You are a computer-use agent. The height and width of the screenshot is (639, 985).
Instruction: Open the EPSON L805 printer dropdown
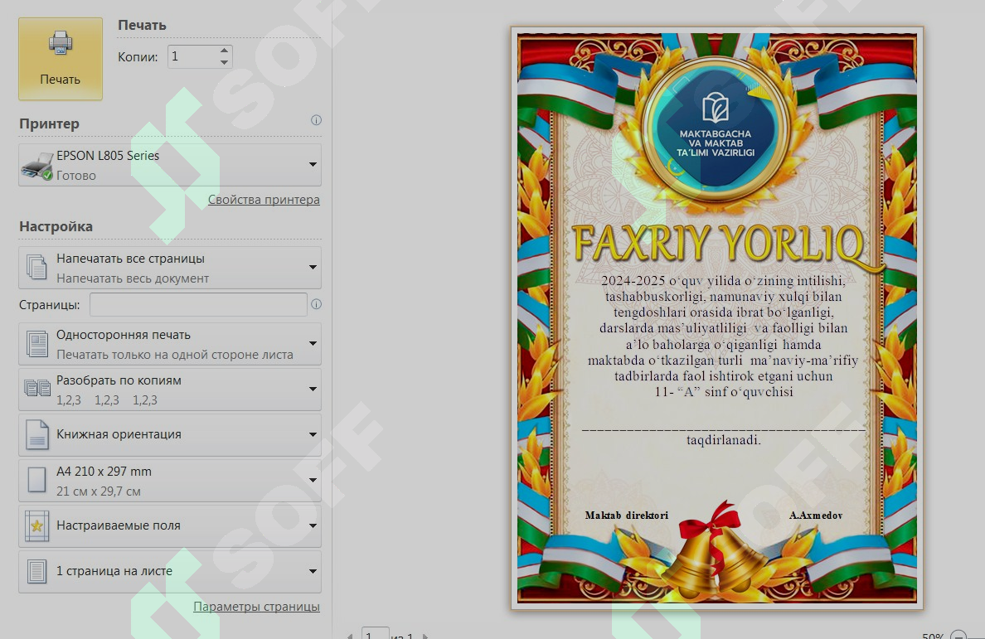click(313, 164)
